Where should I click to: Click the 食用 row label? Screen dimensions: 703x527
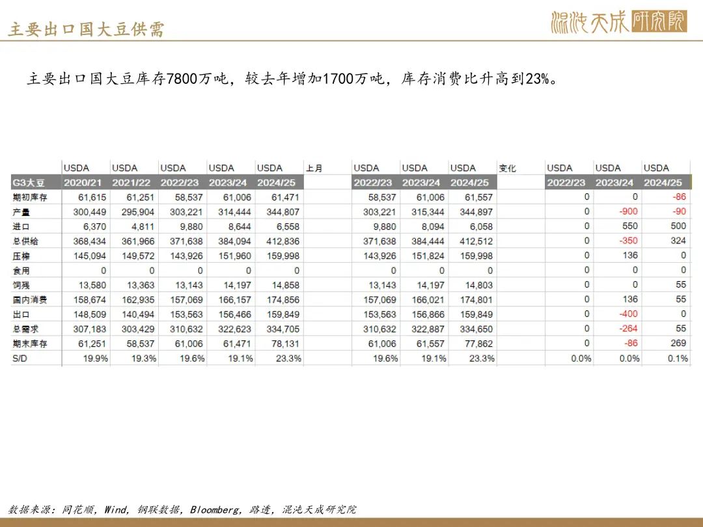21,271
